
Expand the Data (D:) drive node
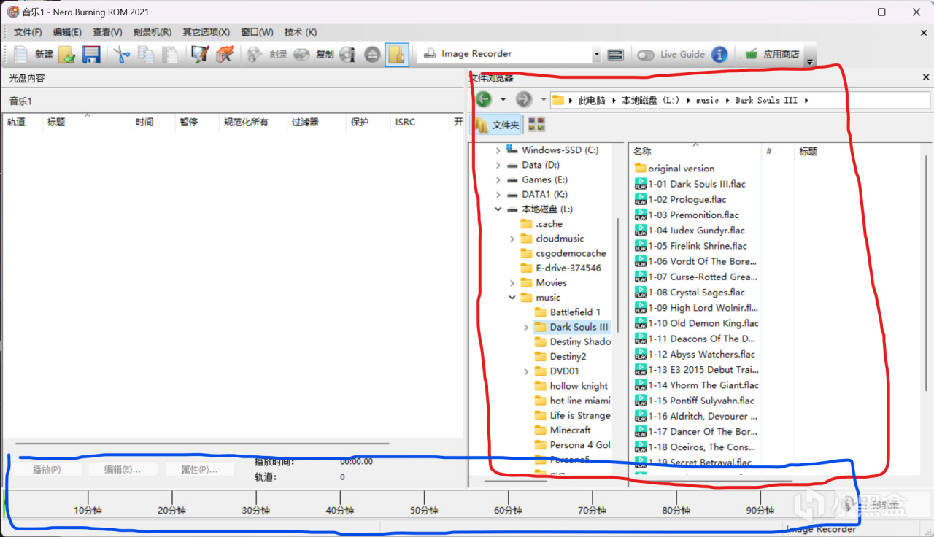[x=498, y=165]
